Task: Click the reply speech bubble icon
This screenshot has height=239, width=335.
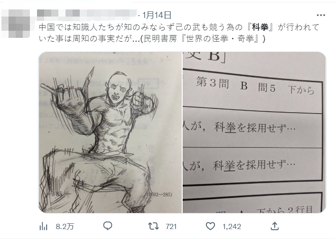Action: [x=108, y=226]
